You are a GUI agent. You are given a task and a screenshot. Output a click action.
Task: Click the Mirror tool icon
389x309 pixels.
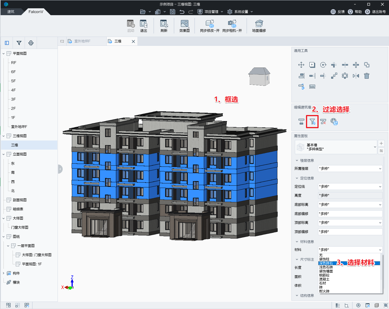coord(356,76)
